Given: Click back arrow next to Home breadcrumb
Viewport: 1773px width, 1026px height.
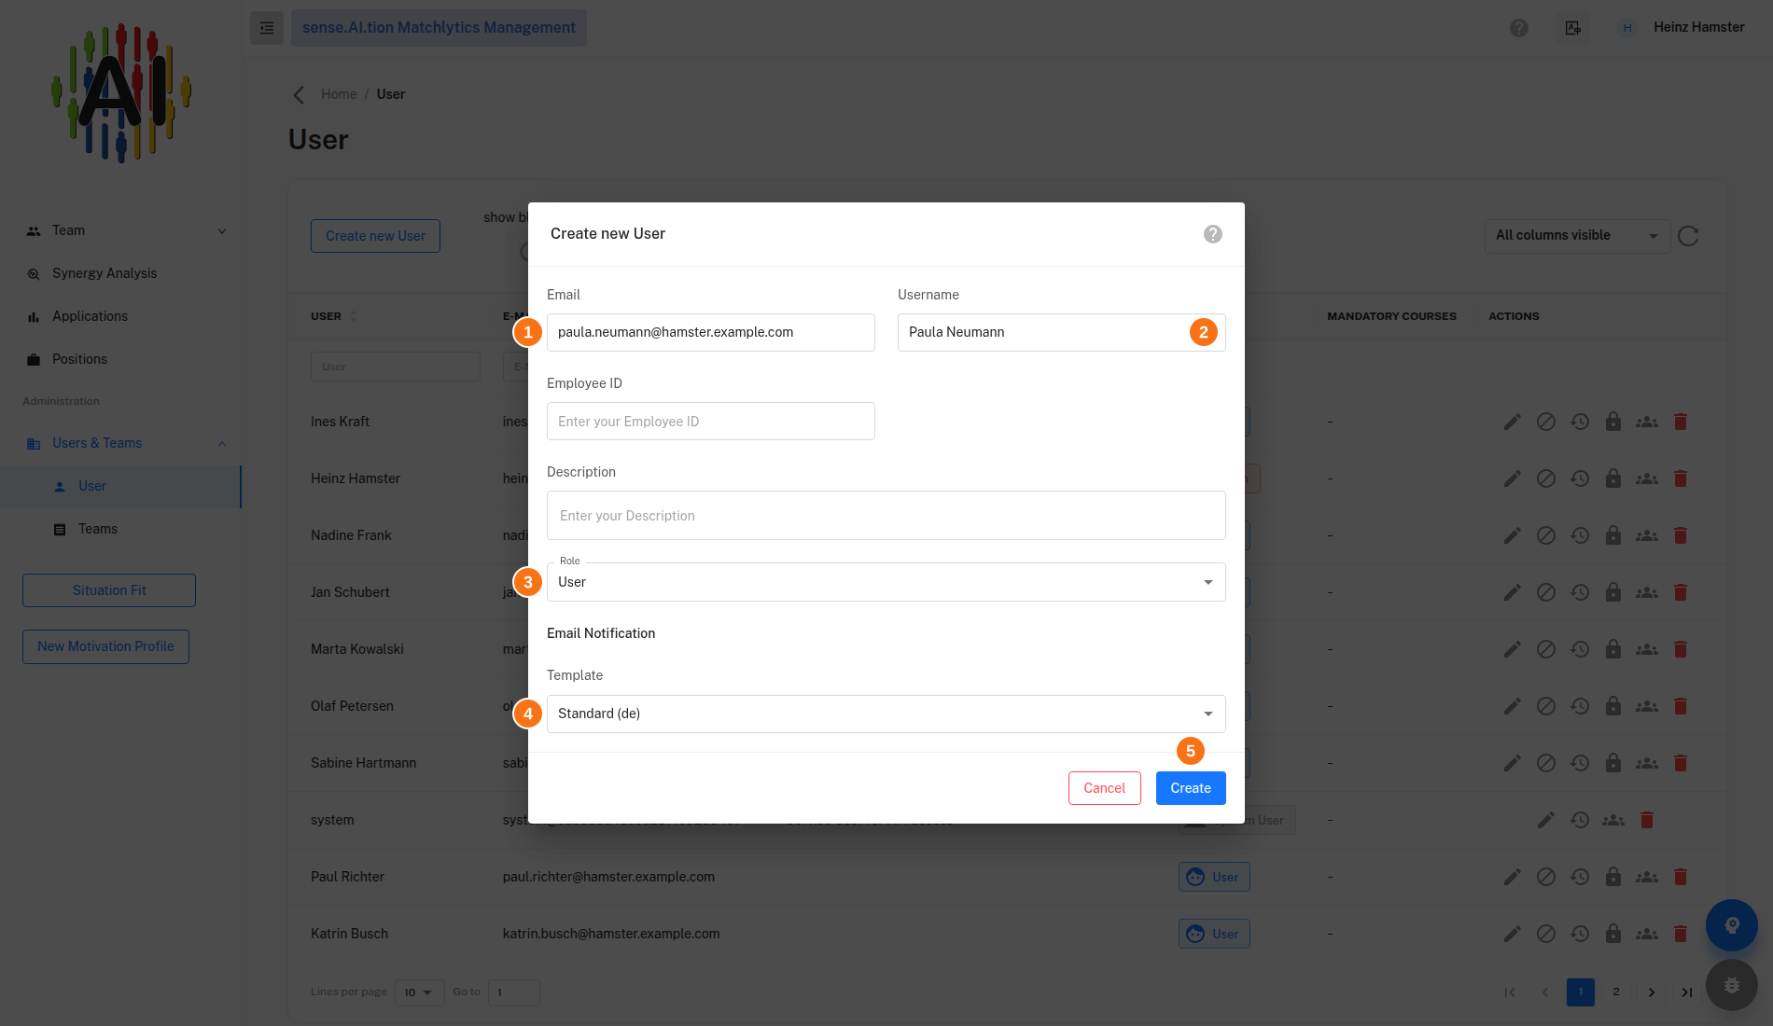Looking at the screenshot, I should pyautogui.click(x=299, y=94).
